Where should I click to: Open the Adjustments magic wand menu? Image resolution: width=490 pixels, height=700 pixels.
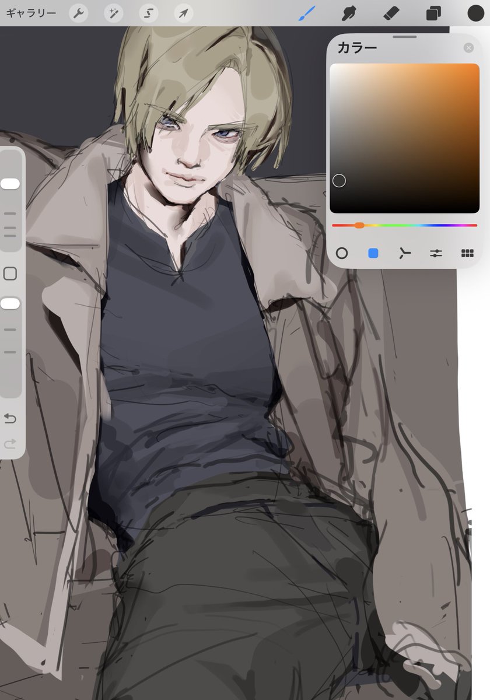click(x=113, y=13)
